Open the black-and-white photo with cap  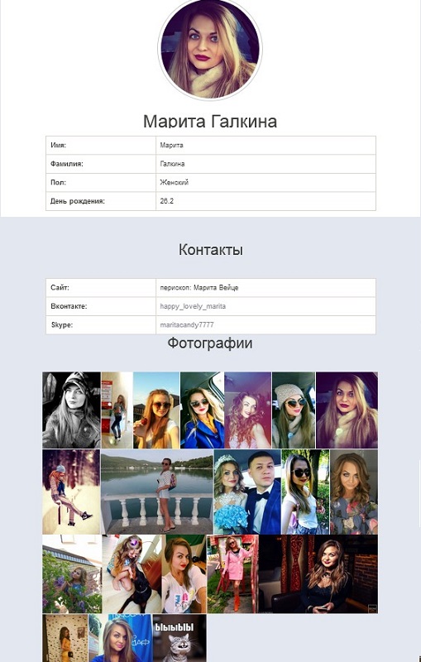[71, 410]
